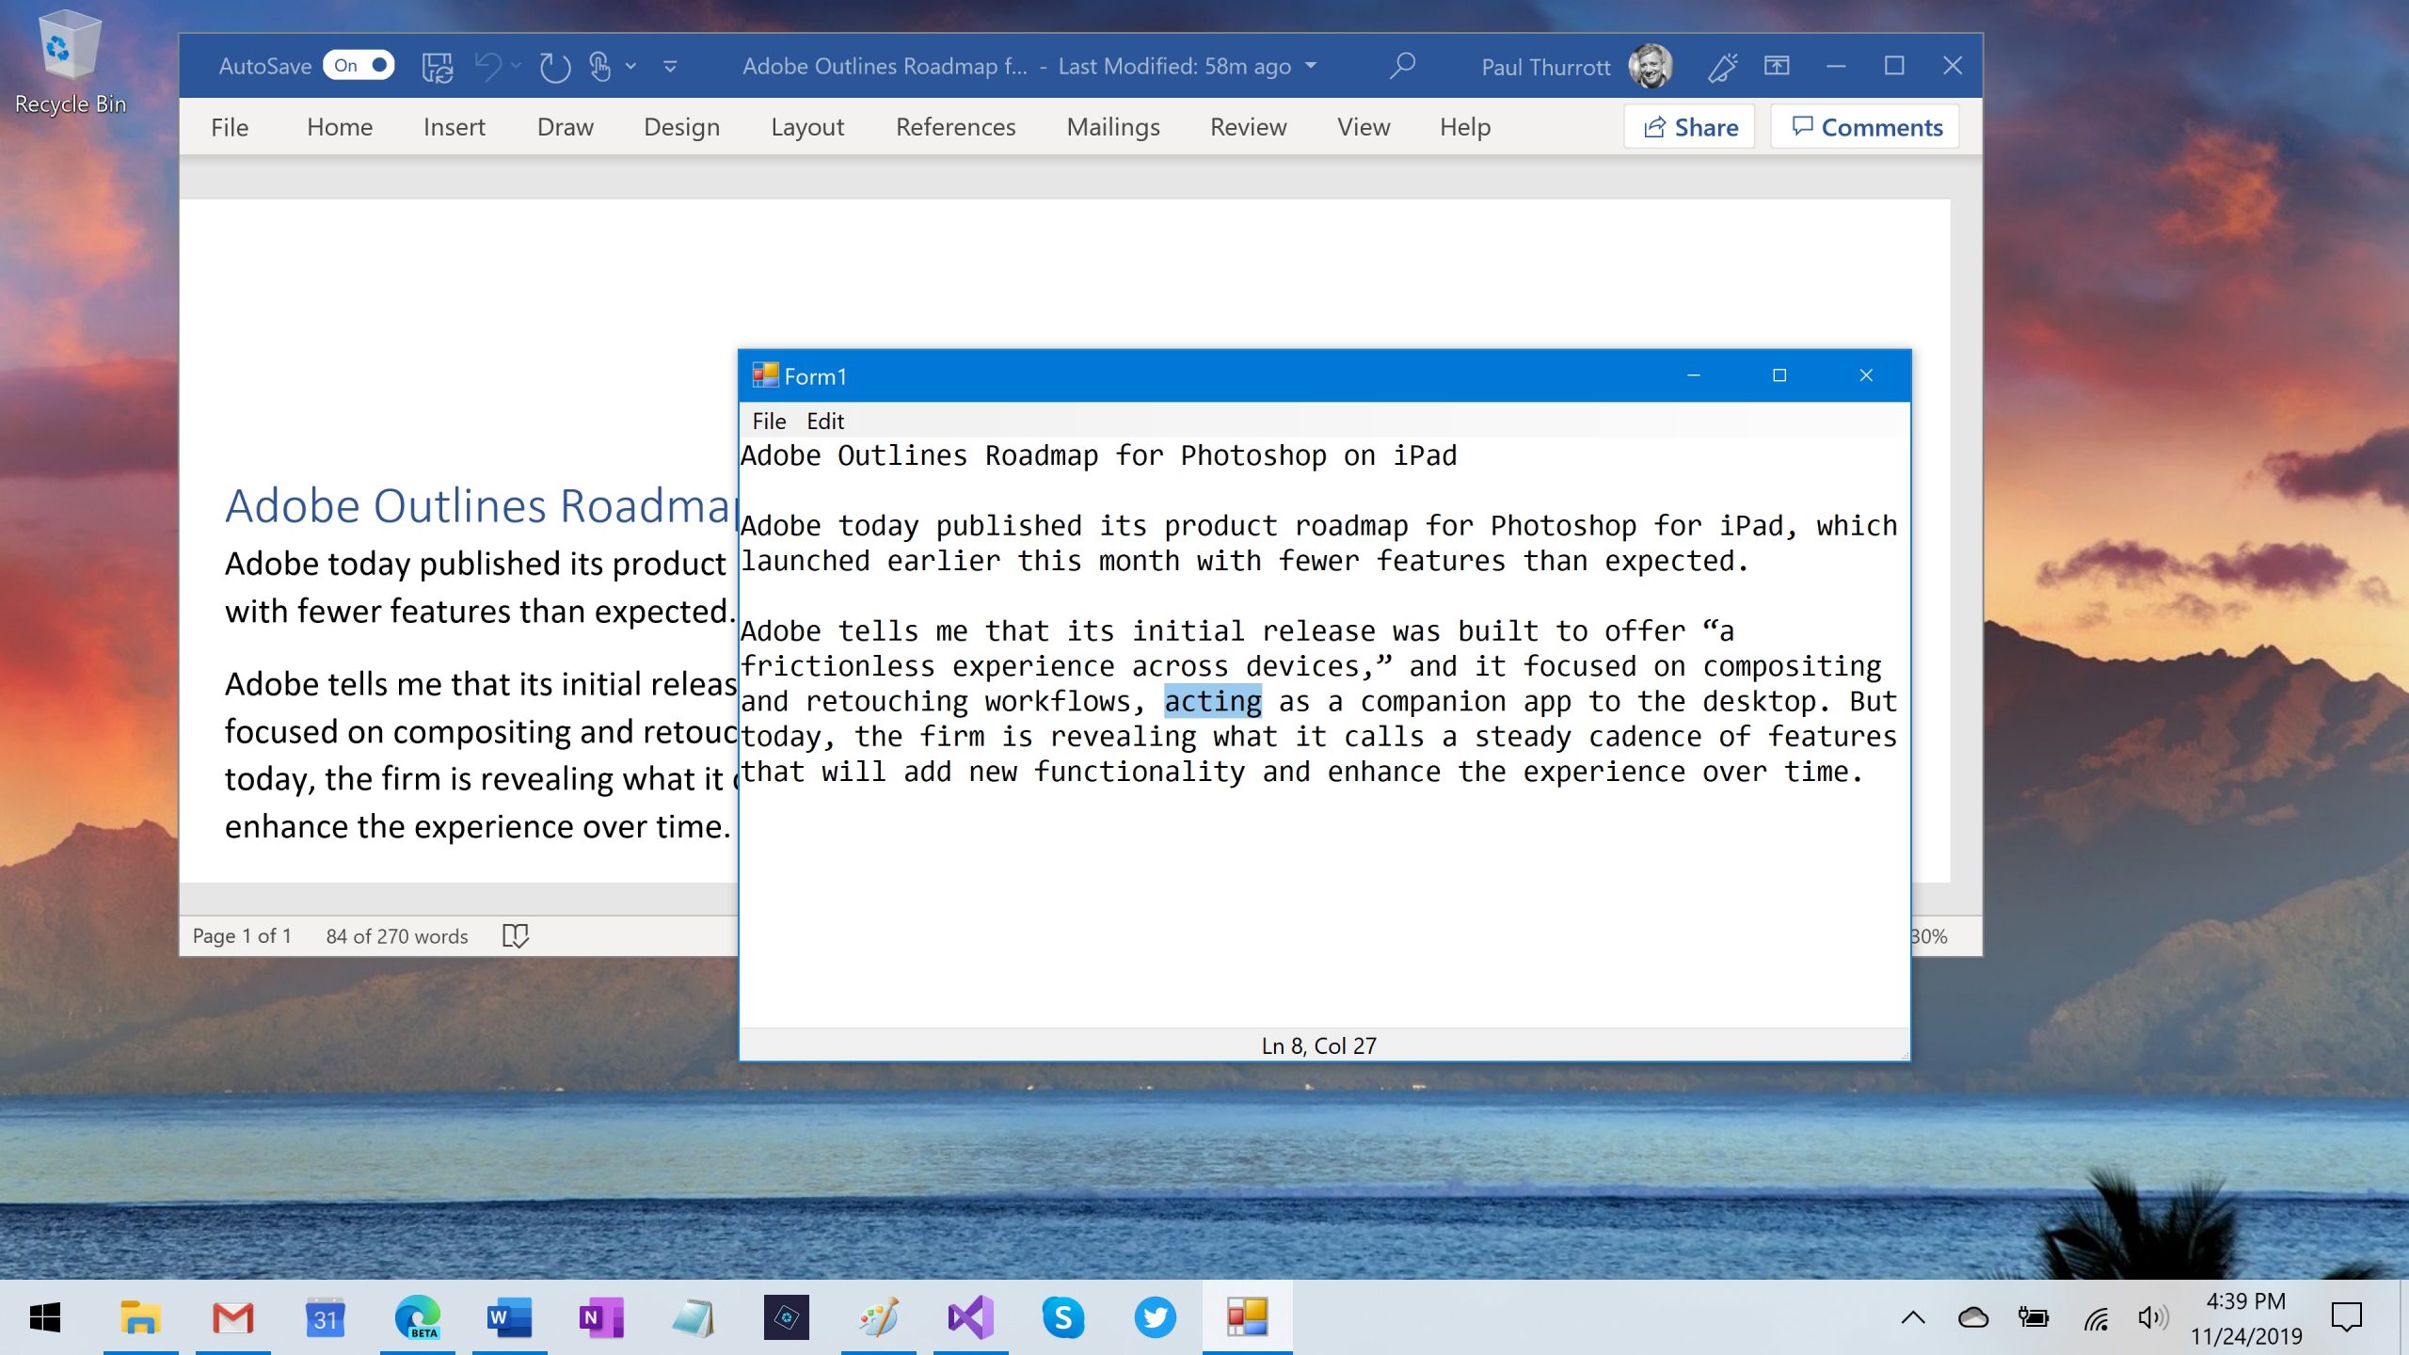
Task: Expand the Undo history dropdown arrow
Action: coord(517,66)
